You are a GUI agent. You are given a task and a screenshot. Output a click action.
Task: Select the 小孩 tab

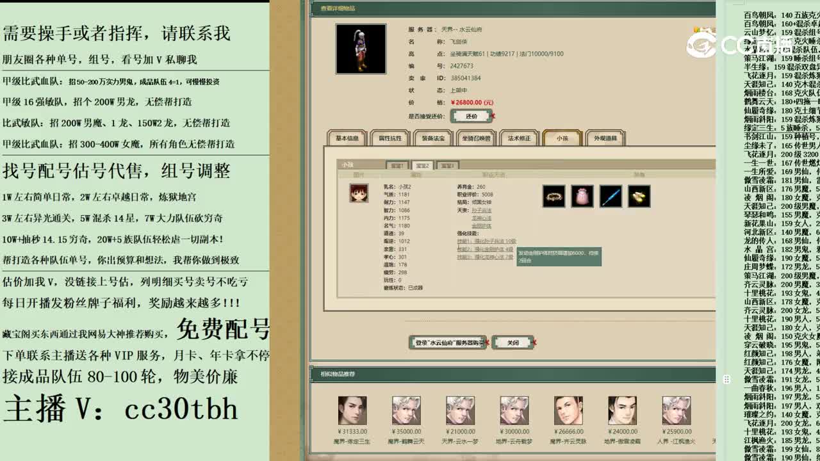(562, 138)
